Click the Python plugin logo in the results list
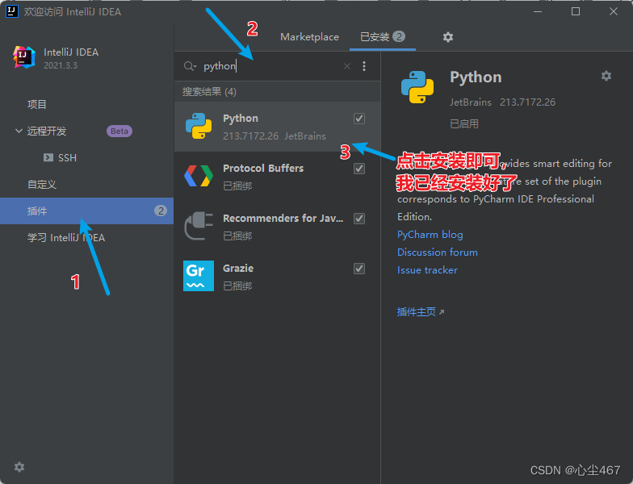The height and width of the screenshot is (484, 633). coord(199,126)
